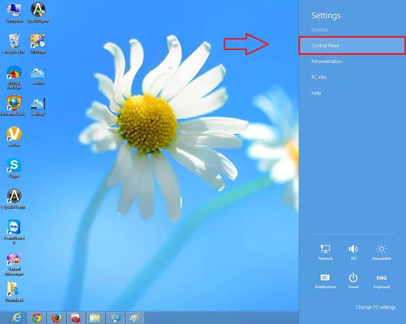The height and width of the screenshot is (324, 406).
Task: Choose Help from the Settings list
Action: click(316, 93)
